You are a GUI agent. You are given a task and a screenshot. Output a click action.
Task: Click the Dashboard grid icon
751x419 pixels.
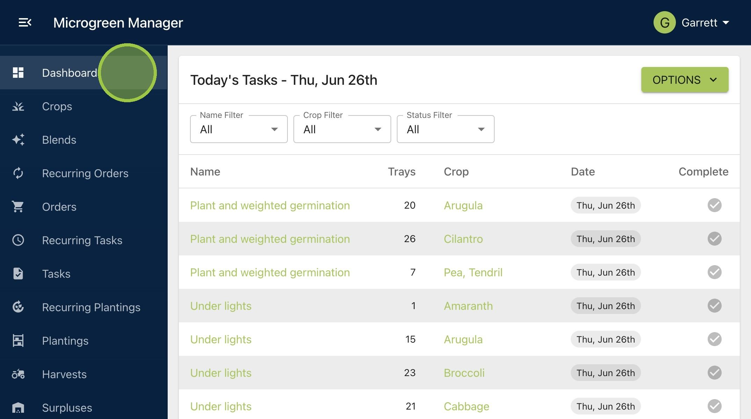click(x=18, y=73)
